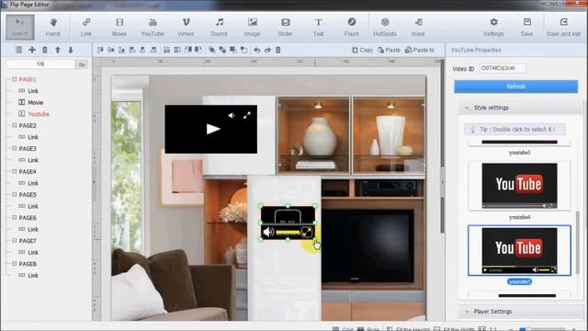Click the blue Refresh button
The width and height of the screenshot is (588, 331).
516,86
